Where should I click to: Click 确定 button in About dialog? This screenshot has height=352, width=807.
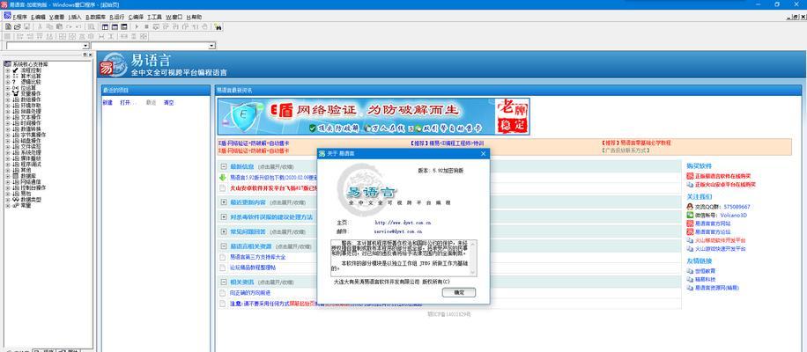(x=459, y=292)
